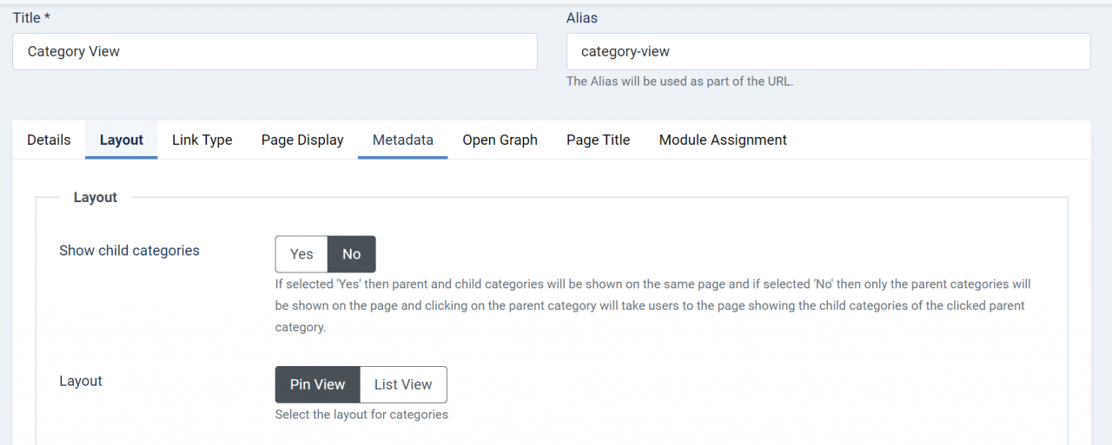Open the Page Title tab
The height and width of the screenshot is (445, 1112).
point(598,140)
